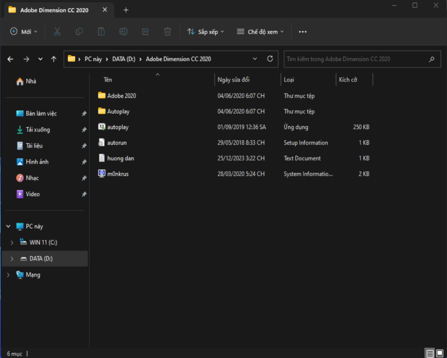Click the Setup Information type cell
This screenshot has width=447, height=358.
[x=306, y=143]
